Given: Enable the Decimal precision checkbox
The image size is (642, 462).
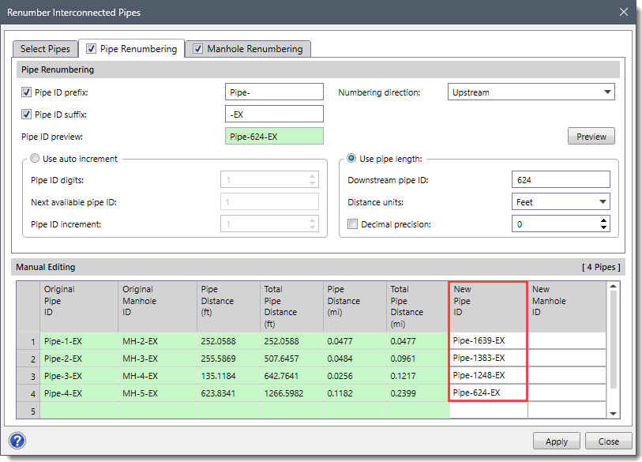Looking at the screenshot, I should pos(353,224).
